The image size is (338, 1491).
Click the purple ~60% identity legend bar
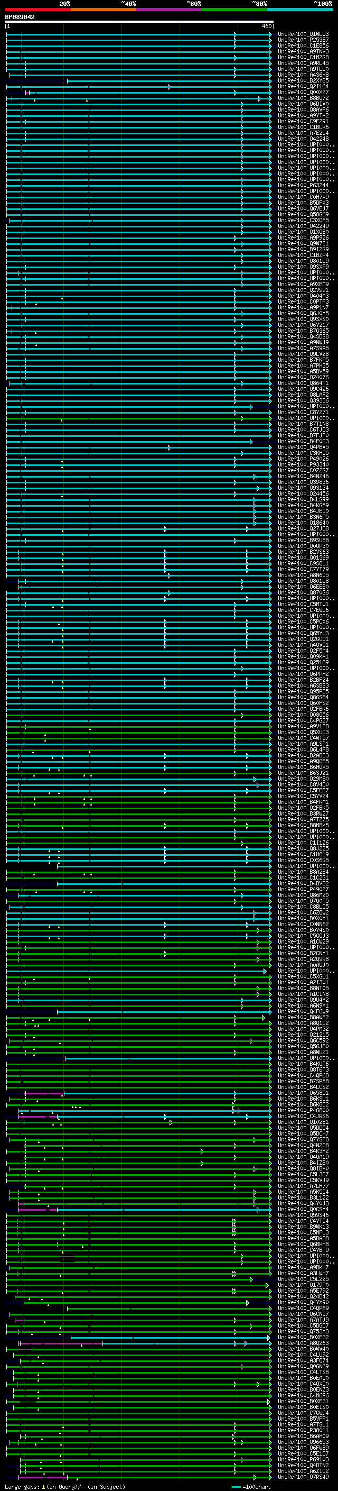pyautogui.click(x=168, y=10)
